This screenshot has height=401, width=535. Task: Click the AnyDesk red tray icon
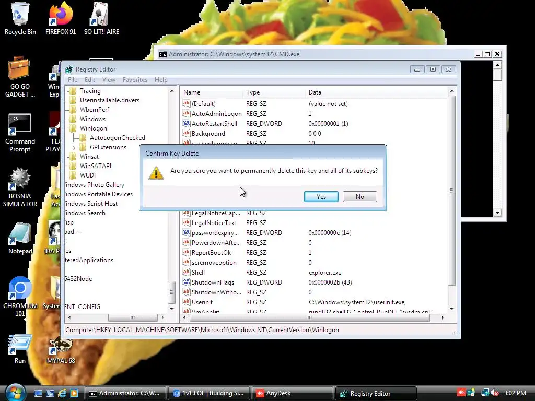click(x=461, y=393)
